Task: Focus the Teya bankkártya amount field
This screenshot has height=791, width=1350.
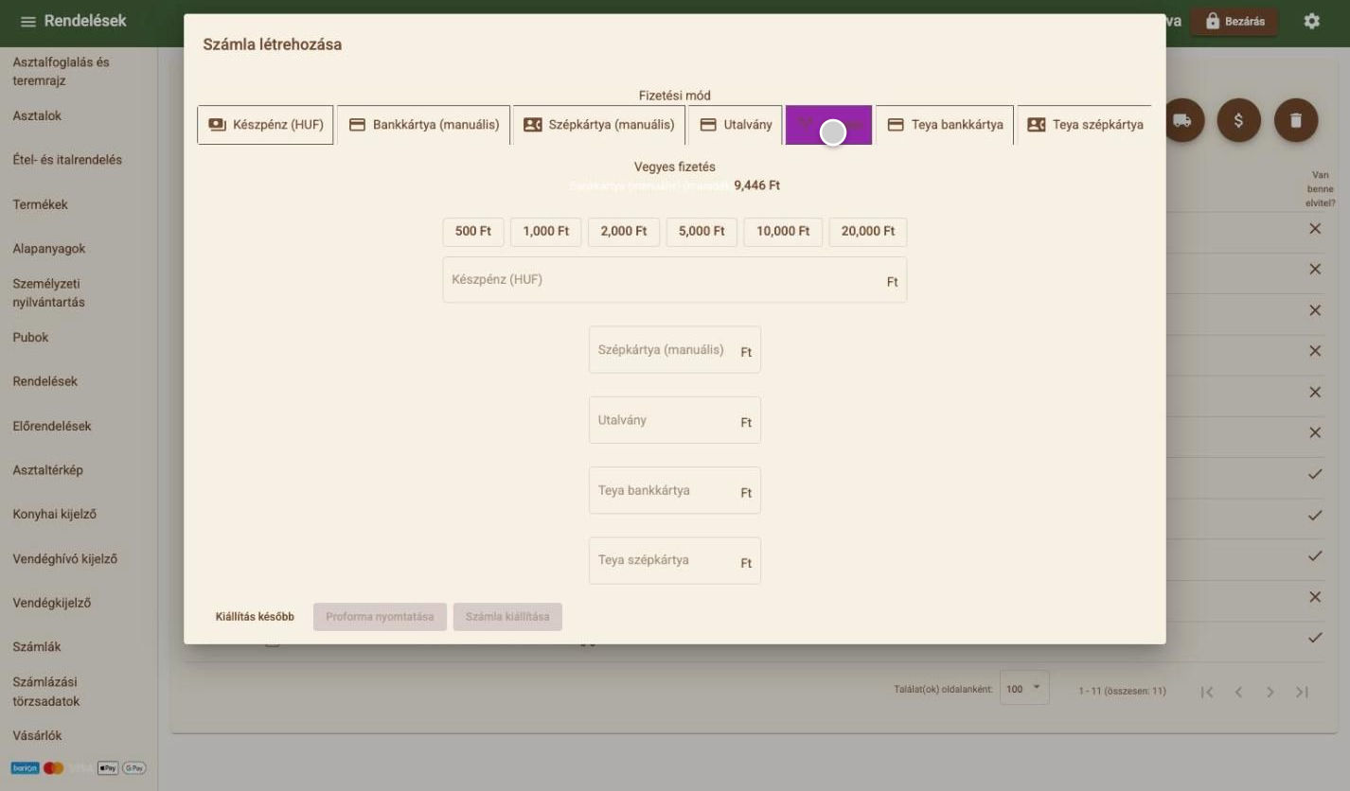Action: tap(675, 490)
